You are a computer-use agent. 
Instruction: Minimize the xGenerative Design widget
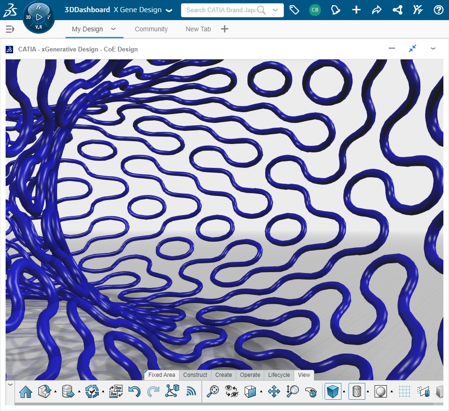(x=392, y=48)
